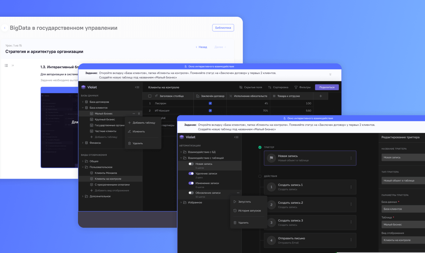
Task: Collapse the task banner in the database window
Action: coord(330,75)
